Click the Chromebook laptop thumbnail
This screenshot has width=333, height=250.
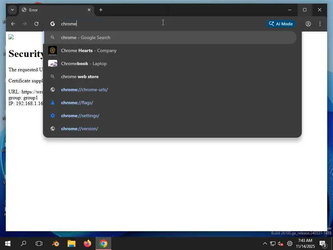coord(52,63)
